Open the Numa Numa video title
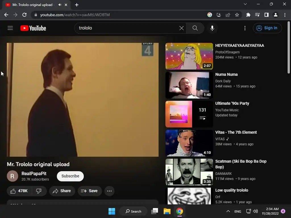The height and width of the screenshot is (218, 291). pos(226,74)
